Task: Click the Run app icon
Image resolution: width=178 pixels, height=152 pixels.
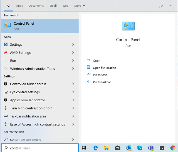Action: 6,61
